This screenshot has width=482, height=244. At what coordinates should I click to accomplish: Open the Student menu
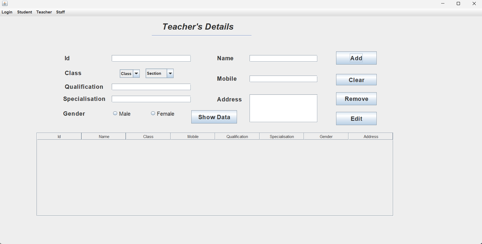(x=24, y=12)
